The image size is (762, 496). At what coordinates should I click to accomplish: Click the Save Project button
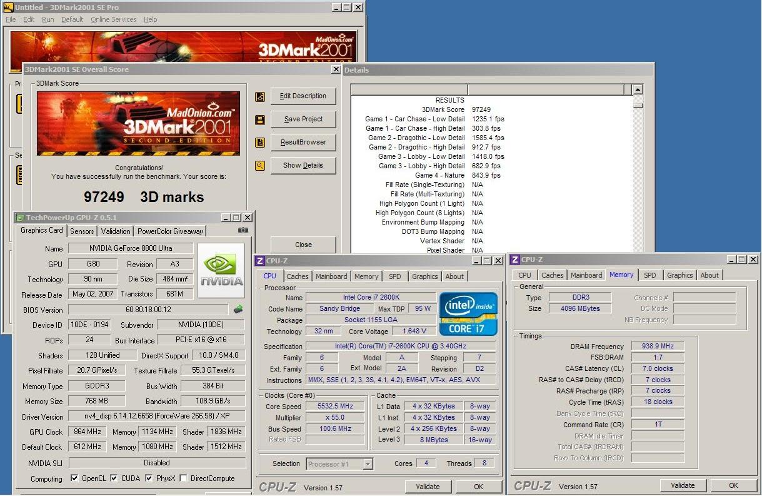pos(303,119)
